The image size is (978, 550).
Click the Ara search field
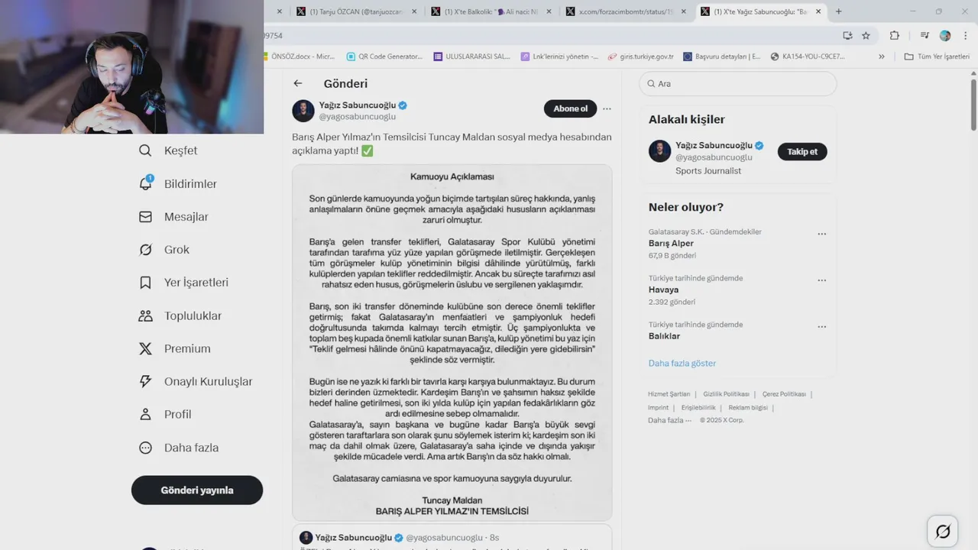tap(738, 83)
